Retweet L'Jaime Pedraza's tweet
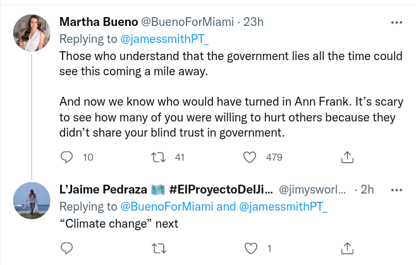The width and height of the screenshot is (416, 265). tap(160, 248)
